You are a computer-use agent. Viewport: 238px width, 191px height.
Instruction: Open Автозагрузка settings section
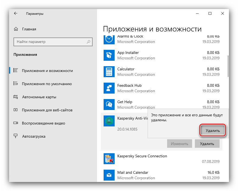tap(34, 136)
